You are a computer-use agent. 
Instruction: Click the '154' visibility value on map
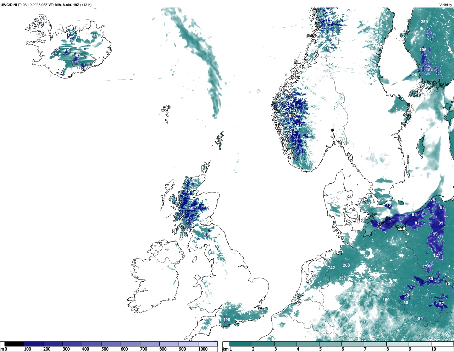pyautogui.click(x=429, y=70)
